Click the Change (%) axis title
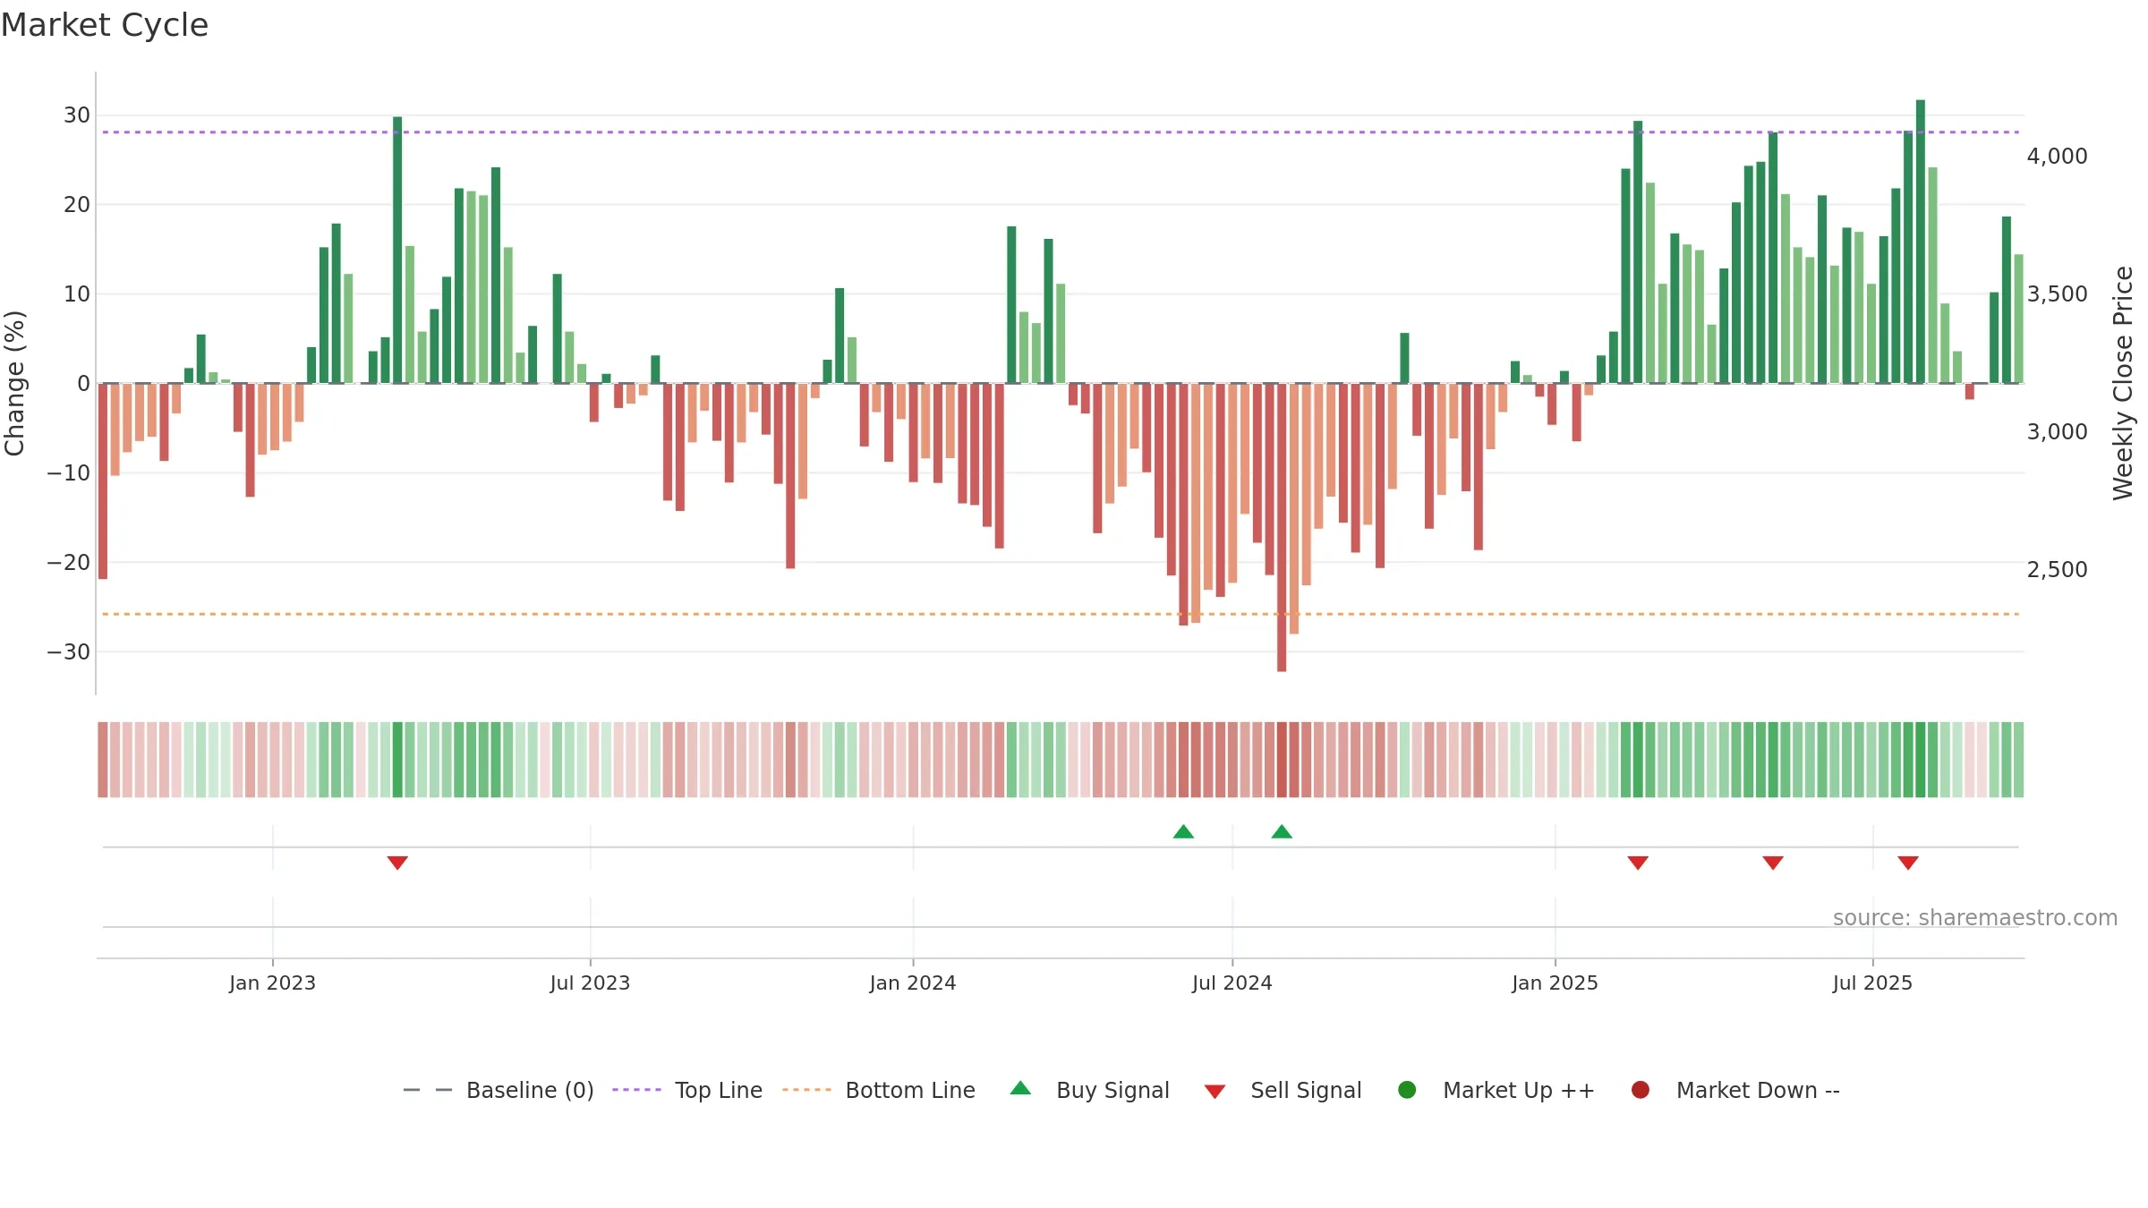Viewport: 2148px width, 1208px height. pyautogui.click(x=14, y=383)
